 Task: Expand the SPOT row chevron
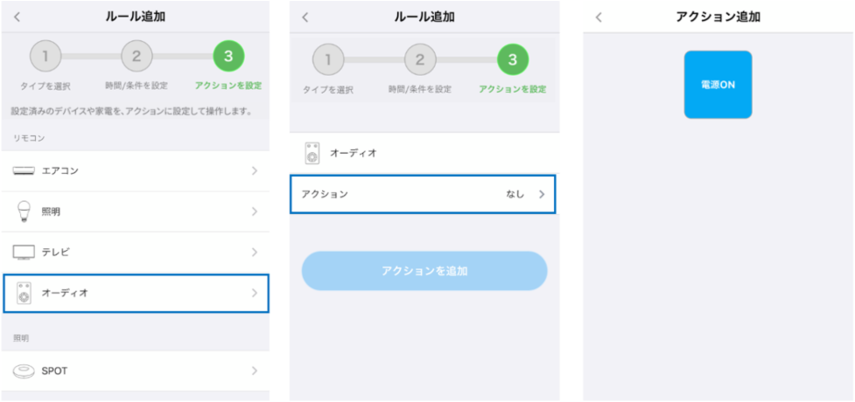pyautogui.click(x=254, y=371)
